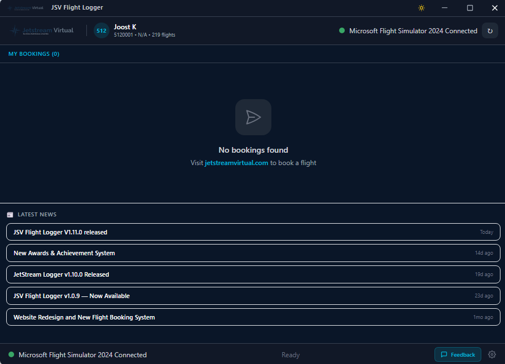
Task: Open JSV Flight Logger v1.0.9 Now Available news
Action: 253,296
